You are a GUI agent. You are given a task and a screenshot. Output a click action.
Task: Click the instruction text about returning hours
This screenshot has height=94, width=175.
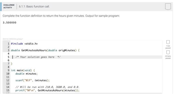coord(61,16)
